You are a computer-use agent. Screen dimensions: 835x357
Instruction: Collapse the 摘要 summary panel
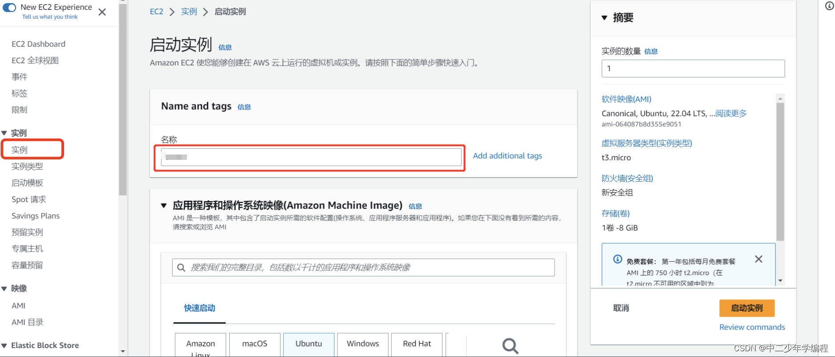pyautogui.click(x=604, y=18)
